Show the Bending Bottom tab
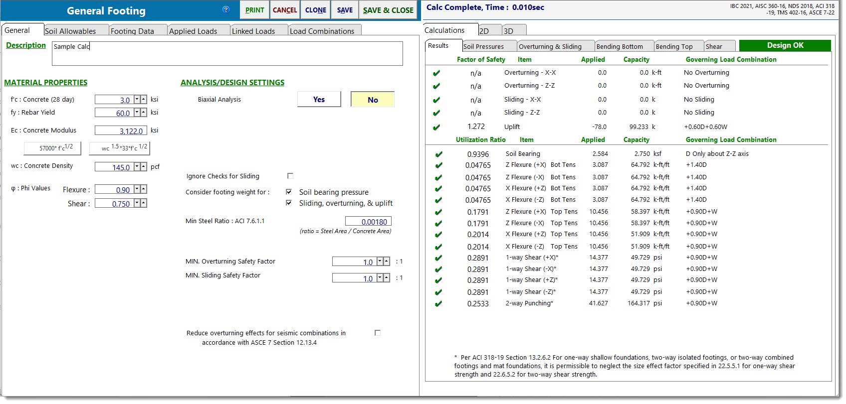 624,46
